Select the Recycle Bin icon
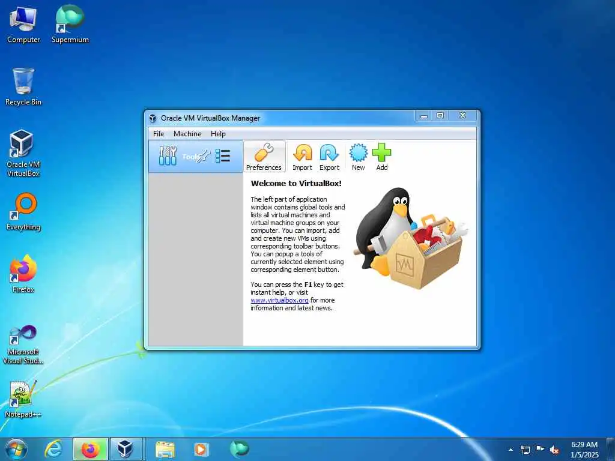 coord(23,86)
